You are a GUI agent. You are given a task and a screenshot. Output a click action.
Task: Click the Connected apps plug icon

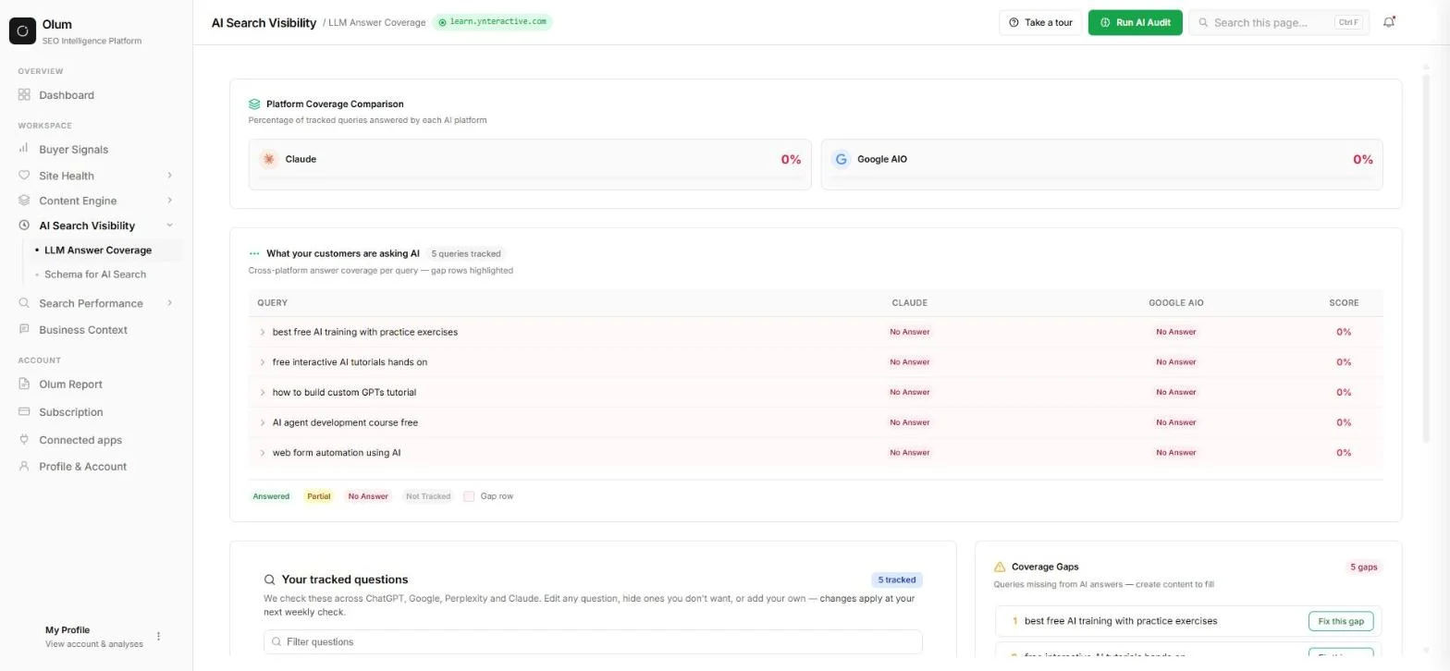(24, 440)
